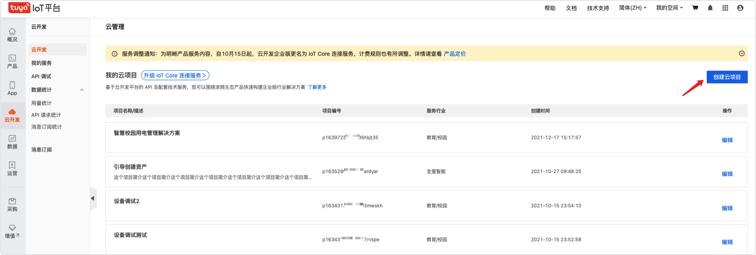Screen dimensions: 756x255
Task: Open the 运营 sidebar section
Action: [x=12, y=169]
